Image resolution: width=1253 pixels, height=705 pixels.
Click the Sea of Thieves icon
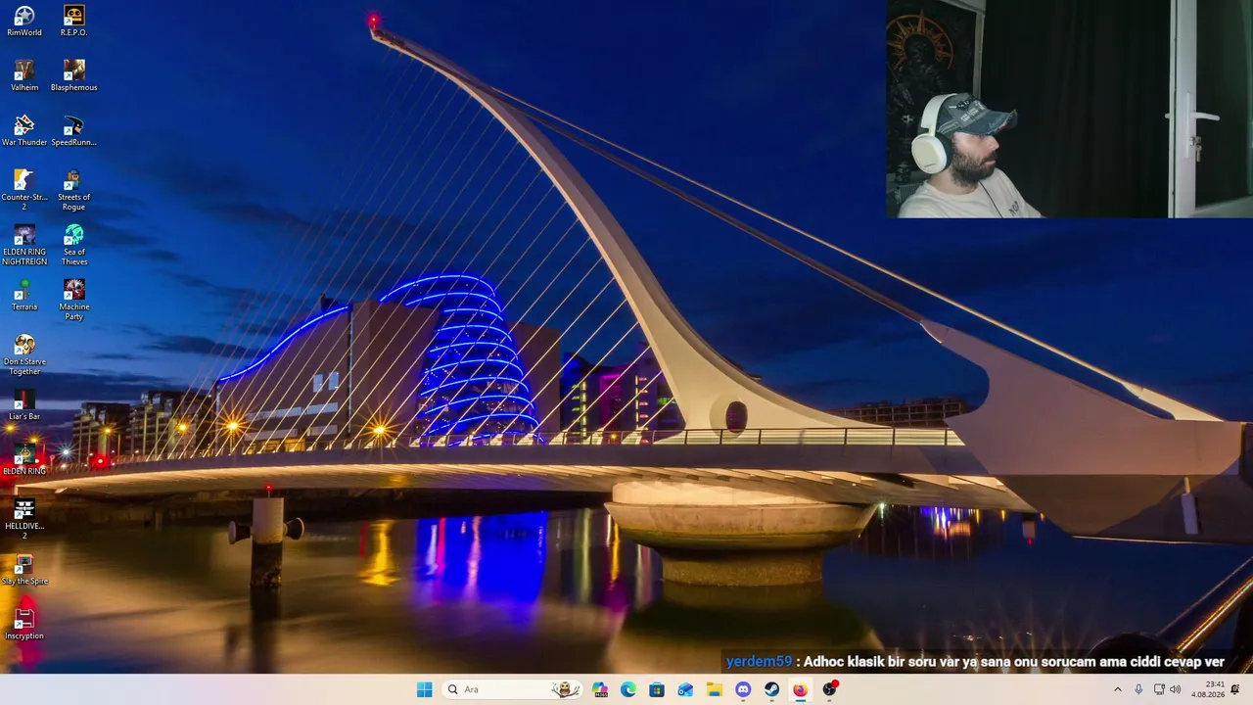coord(73,245)
